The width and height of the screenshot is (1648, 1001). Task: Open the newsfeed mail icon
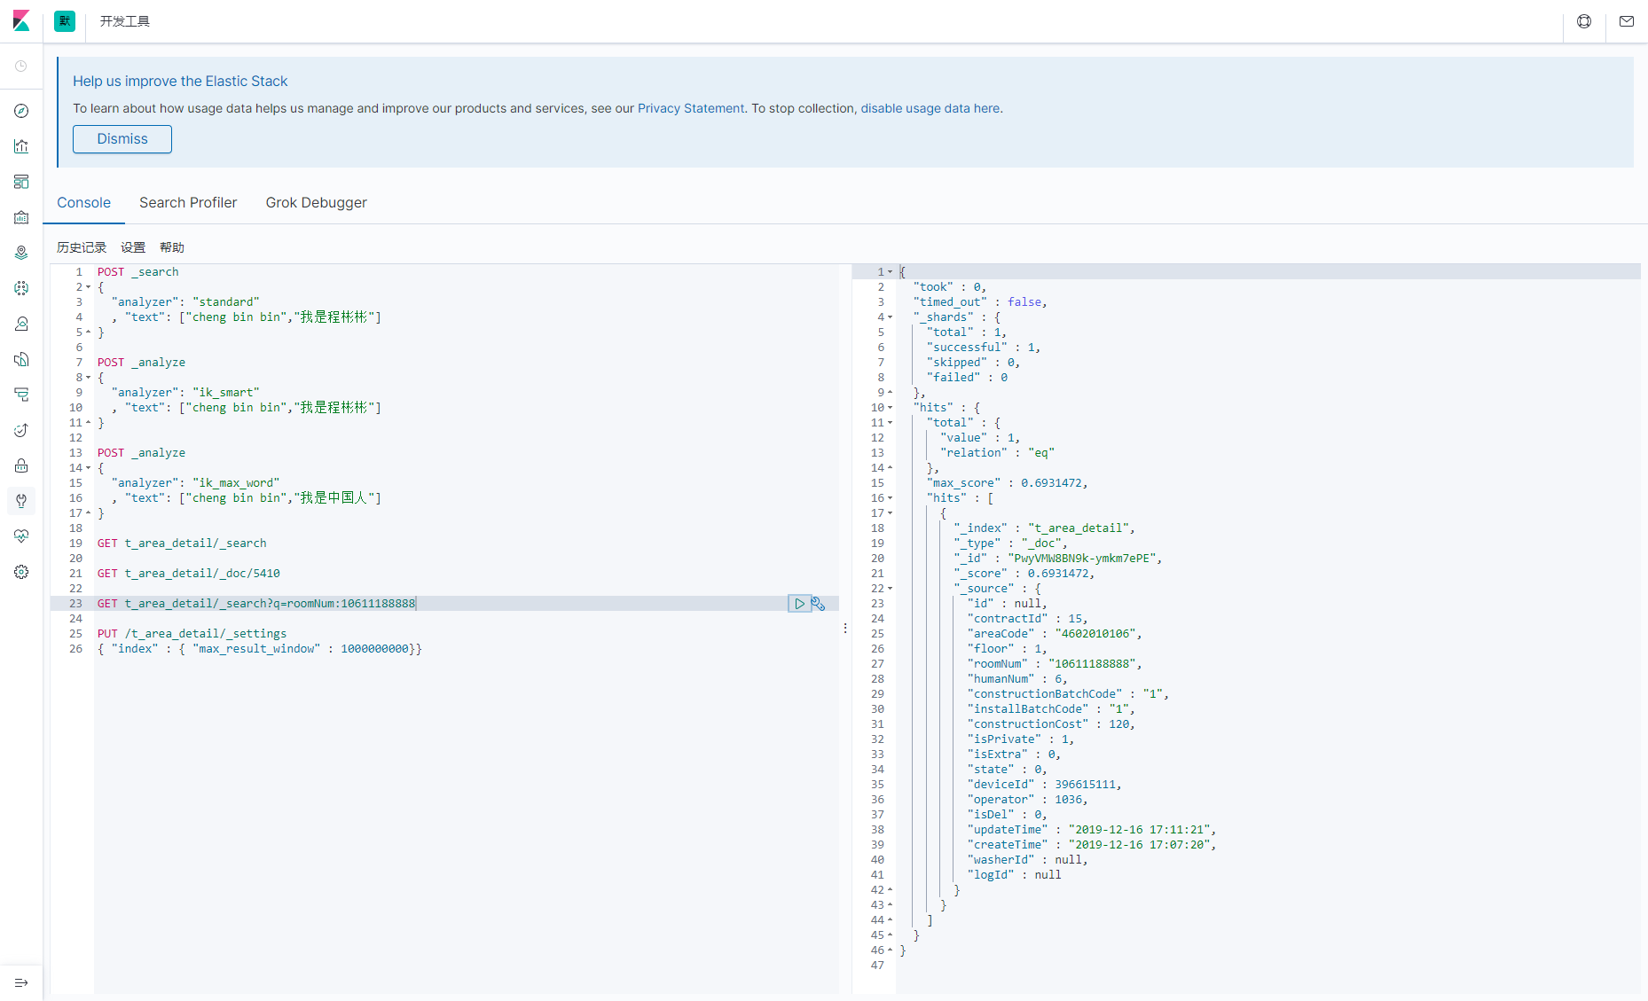[1627, 21]
